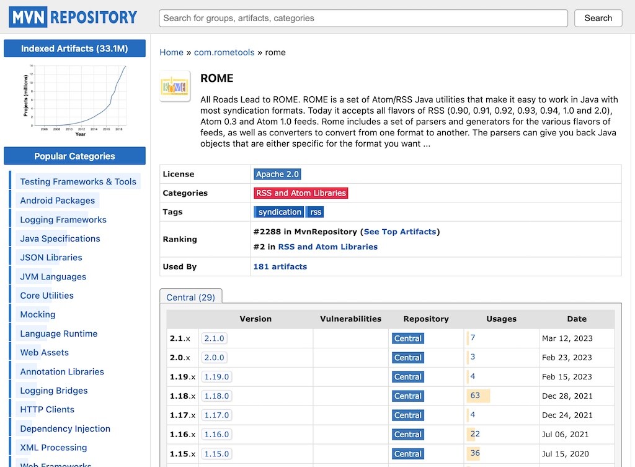Viewport: 635px width, 467px height.
Task: Click Central badge in 1.17.0 row
Action: pyautogui.click(x=408, y=415)
